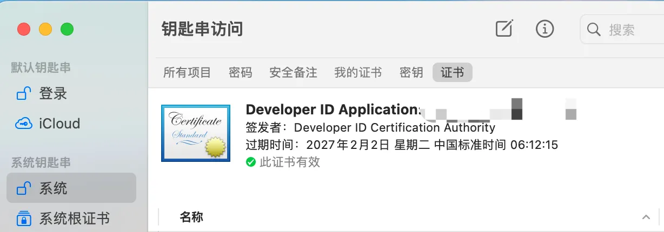Open the info inspector icon

[545, 29]
